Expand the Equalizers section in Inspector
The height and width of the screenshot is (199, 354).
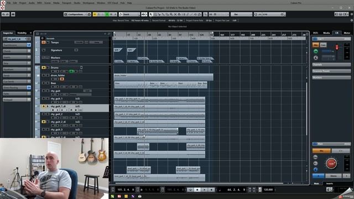pyautogui.click(x=17, y=69)
